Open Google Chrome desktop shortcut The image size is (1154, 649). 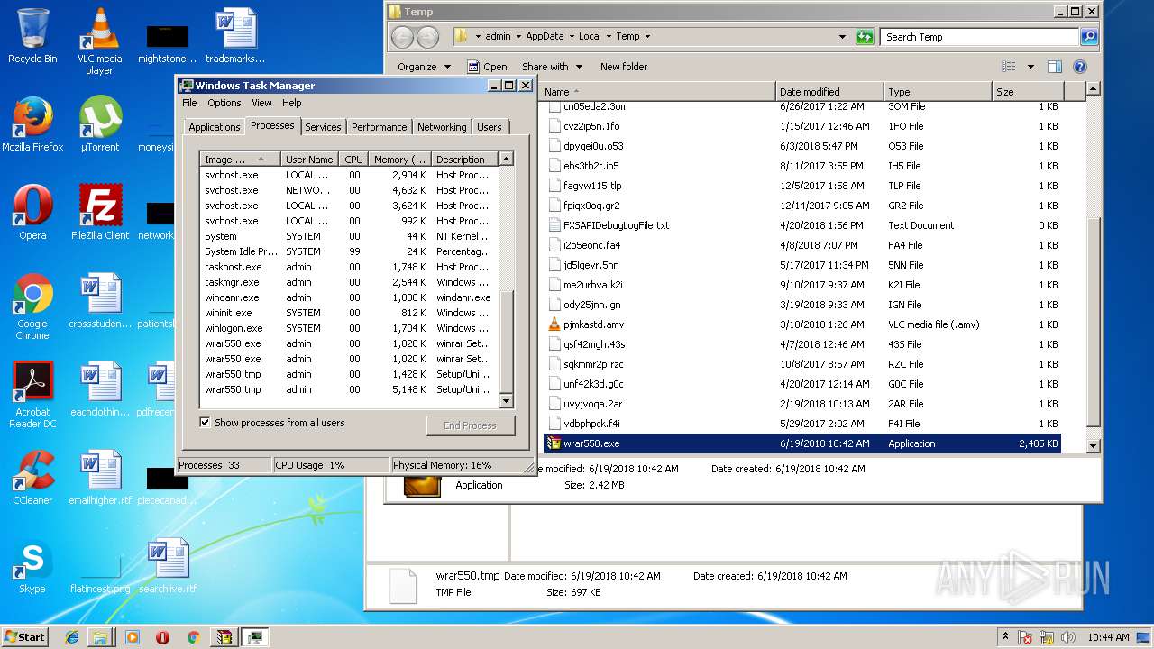(x=32, y=306)
